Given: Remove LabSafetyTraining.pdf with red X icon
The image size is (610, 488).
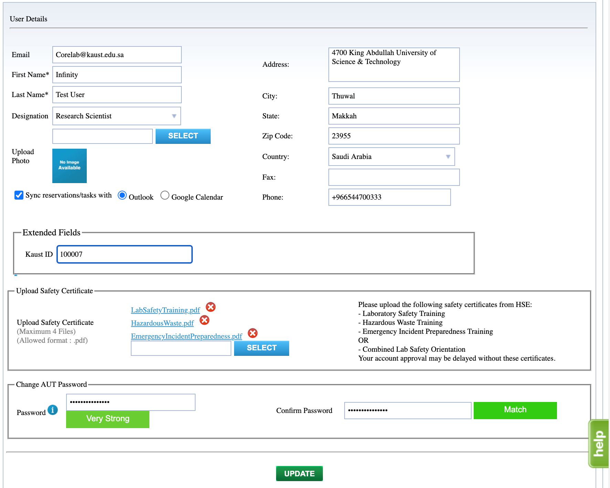Looking at the screenshot, I should pyautogui.click(x=211, y=307).
